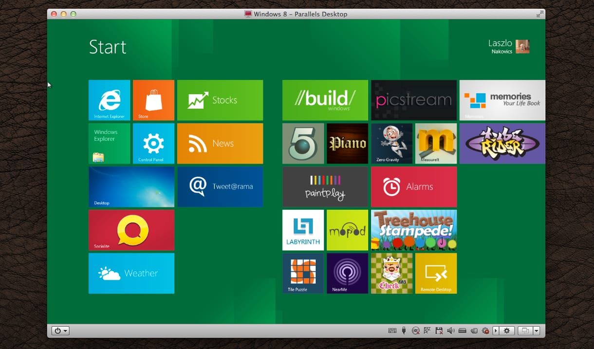Viewport: 594px width, 349px height.
Task: Open the Socialite tile
Action: (131, 230)
